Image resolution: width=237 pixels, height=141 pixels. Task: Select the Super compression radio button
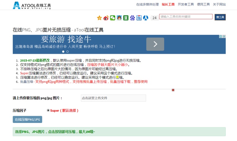pos(48,110)
